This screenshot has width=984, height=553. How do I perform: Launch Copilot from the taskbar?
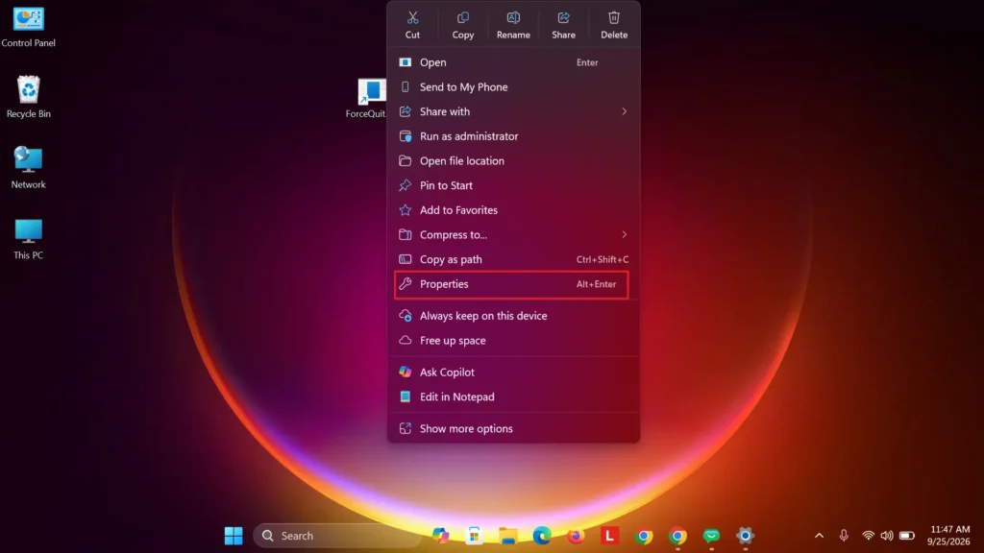[x=440, y=536]
